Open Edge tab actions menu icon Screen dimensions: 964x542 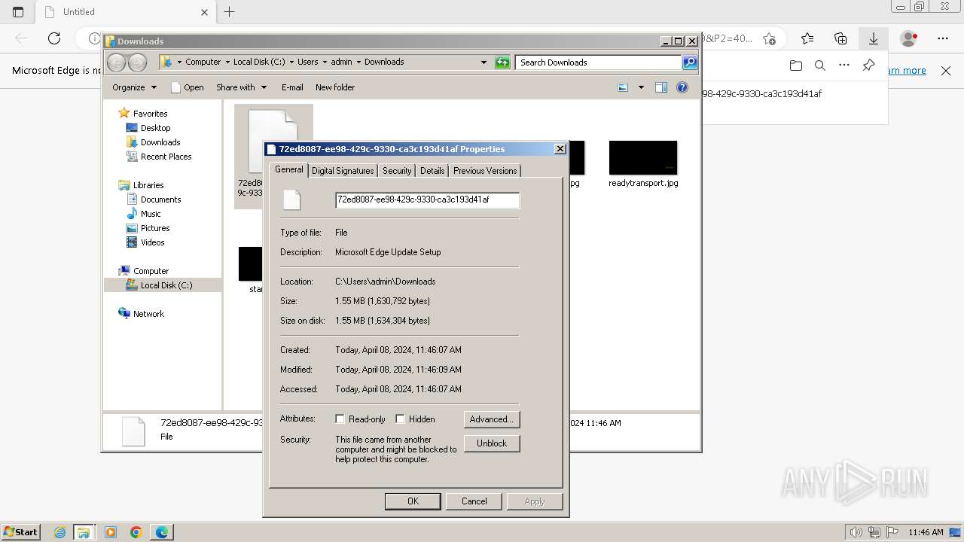tap(18, 12)
